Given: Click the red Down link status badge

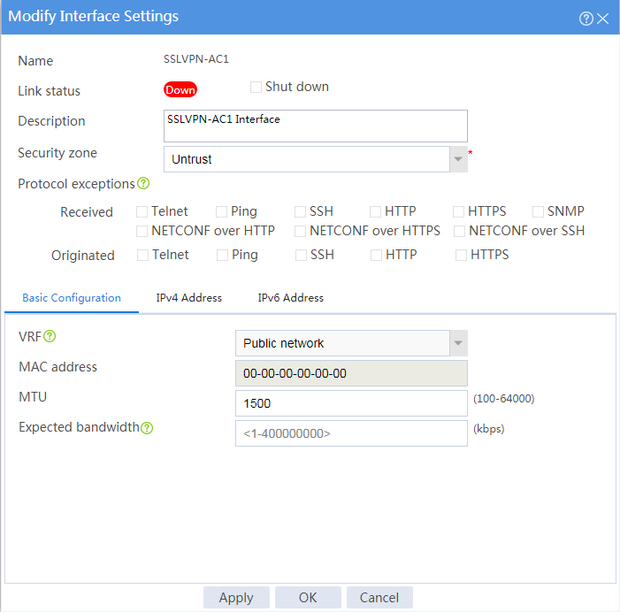Looking at the screenshot, I should [180, 89].
